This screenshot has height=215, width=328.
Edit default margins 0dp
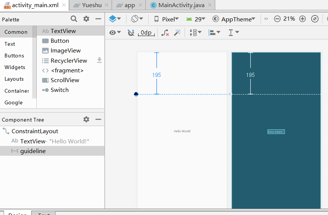pyautogui.click(x=146, y=33)
